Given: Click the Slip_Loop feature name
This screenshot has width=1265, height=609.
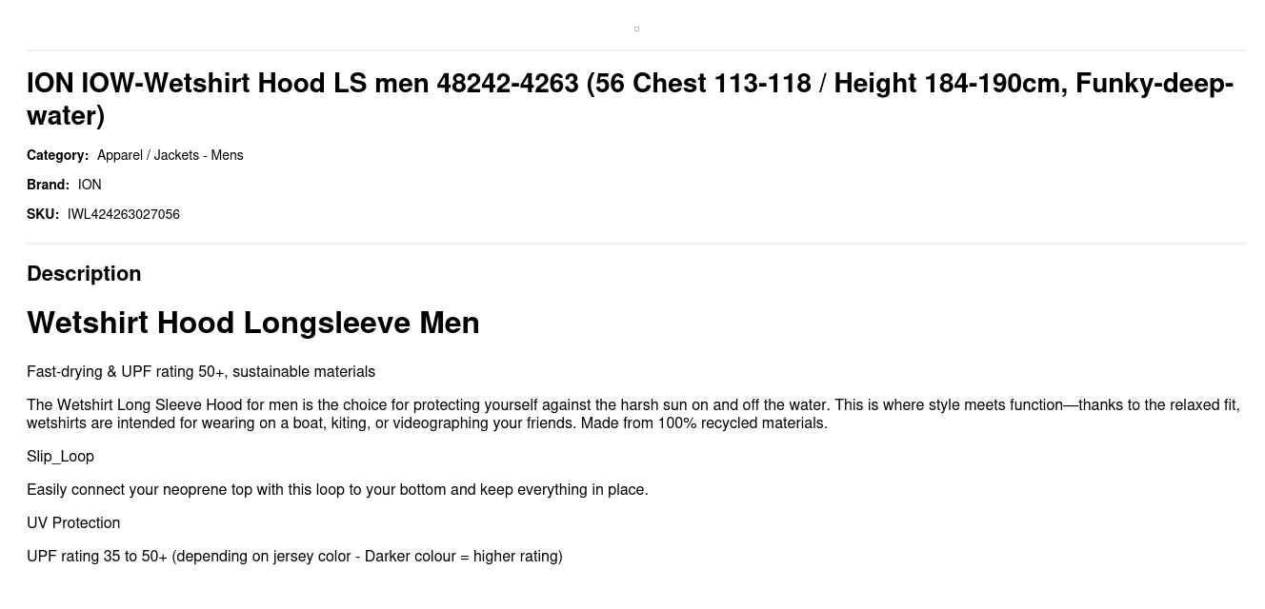Looking at the screenshot, I should [60, 457].
